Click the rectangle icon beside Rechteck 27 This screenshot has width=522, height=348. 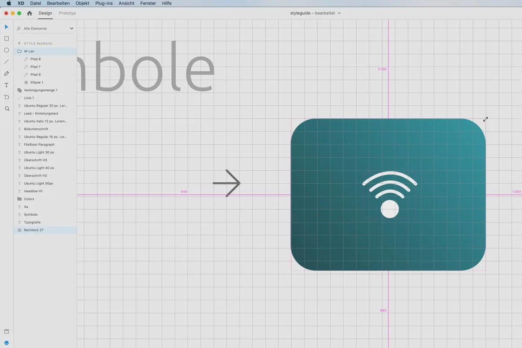pyautogui.click(x=19, y=230)
